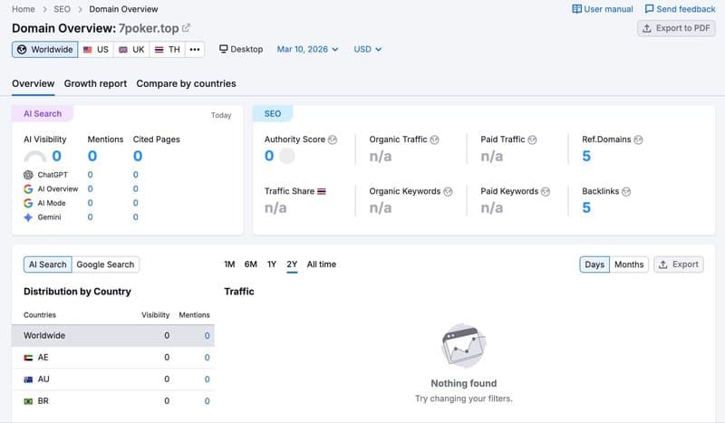The height and width of the screenshot is (423, 725).
Task: Click the Export to PDF upload icon
Action: tap(647, 28)
